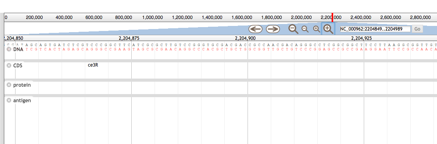Pan the view right with the arrow button
This screenshot has height=144, width=437.
click(x=273, y=29)
